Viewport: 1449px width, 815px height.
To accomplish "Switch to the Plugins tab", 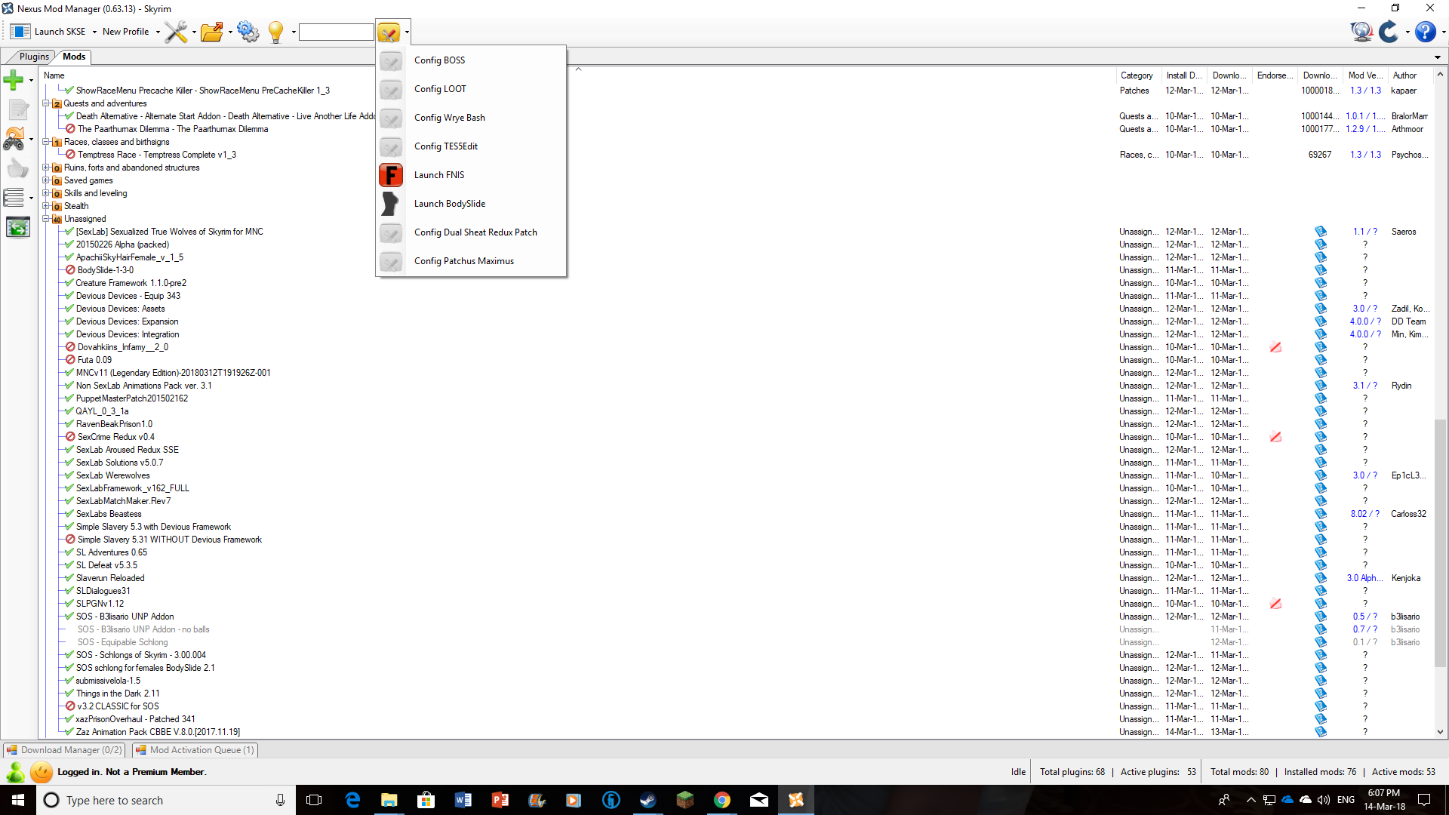I will pos(34,56).
